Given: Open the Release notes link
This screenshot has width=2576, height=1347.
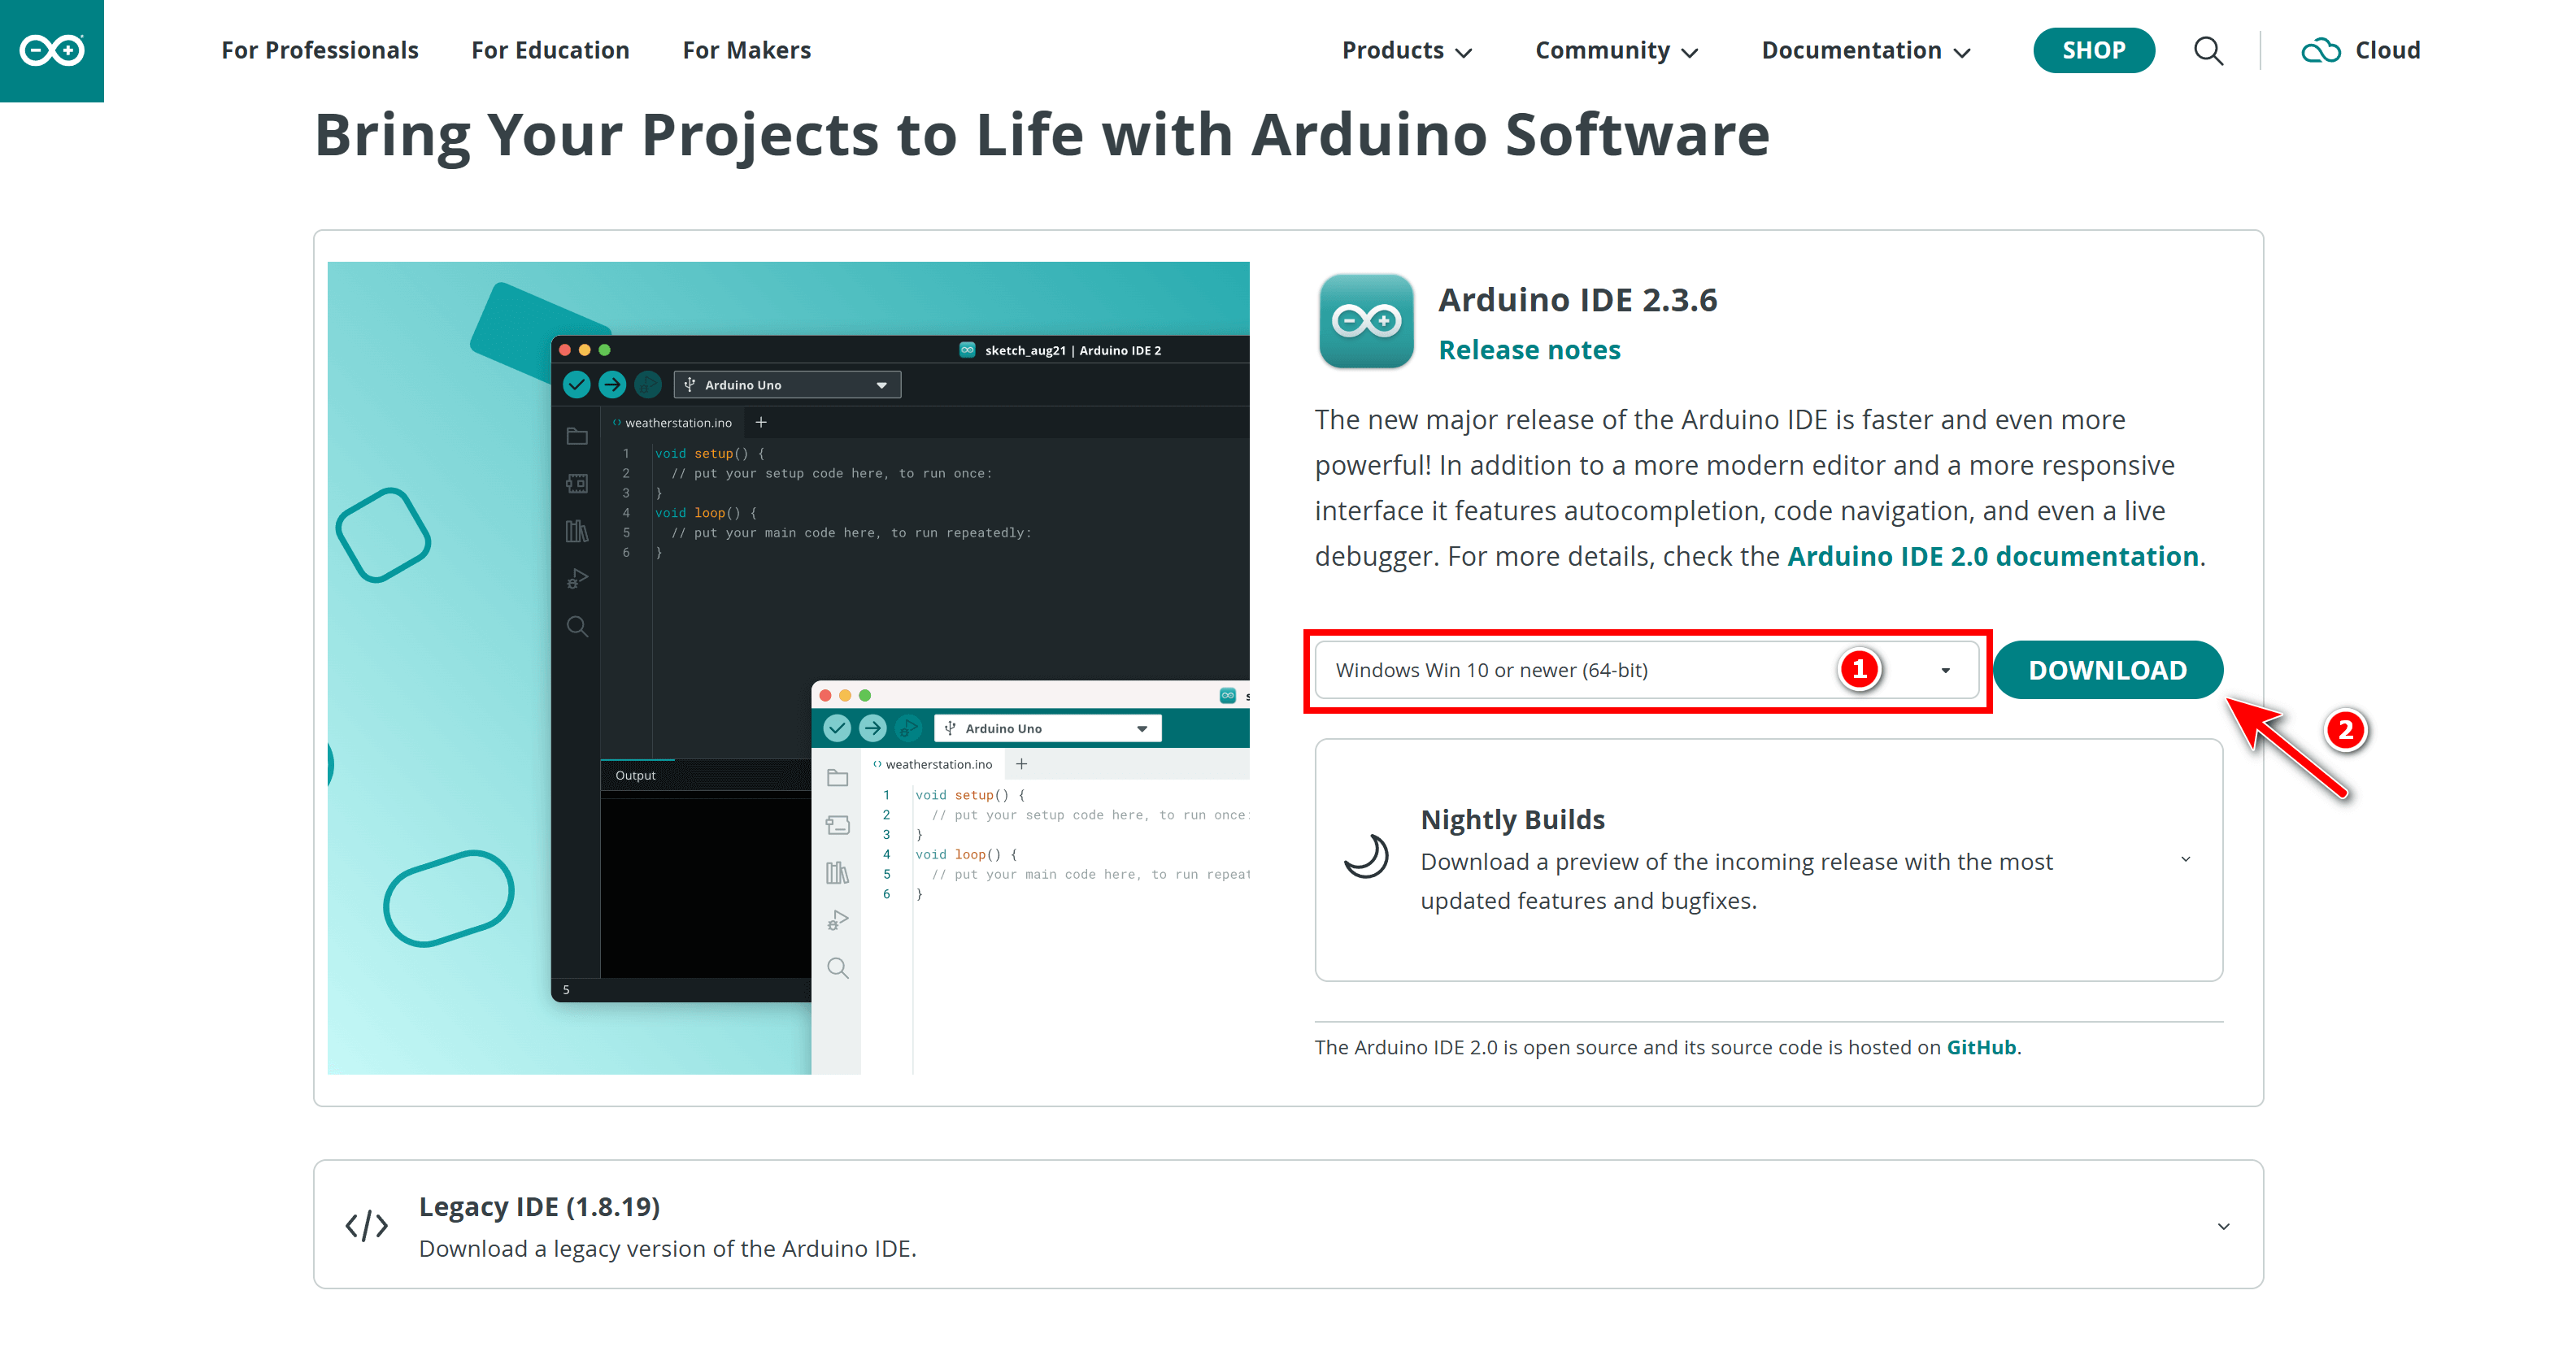Looking at the screenshot, I should point(1530,349).
